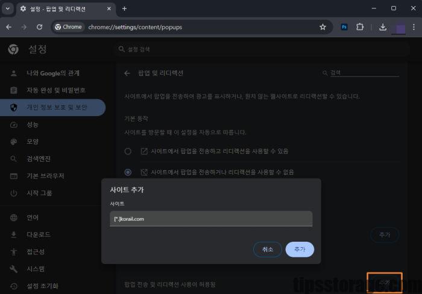Select the 설정 - 팝업 및 리디렉션 tab

66,9
